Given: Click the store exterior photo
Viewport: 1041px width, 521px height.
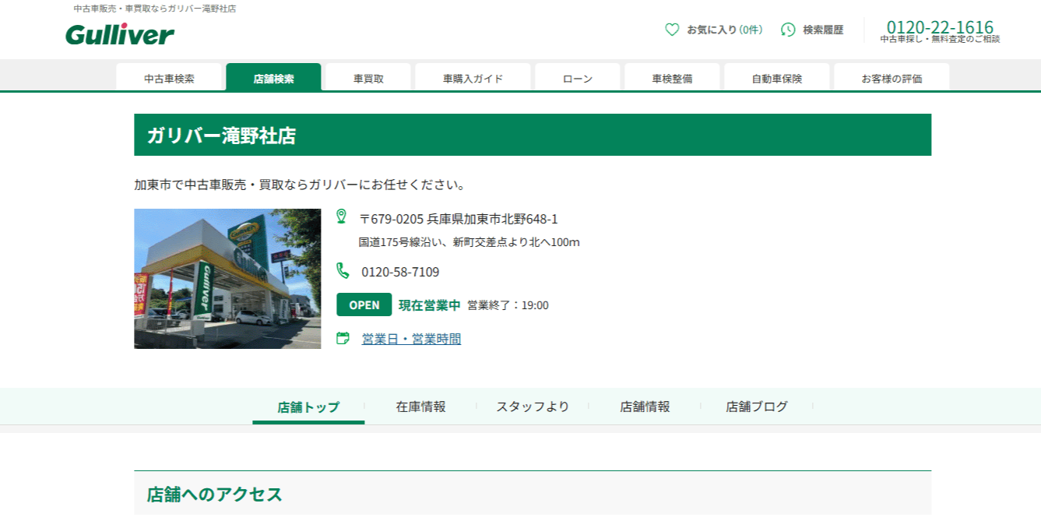Looking at the screenshot, I should pyautogui.click(x=227, y=278).
